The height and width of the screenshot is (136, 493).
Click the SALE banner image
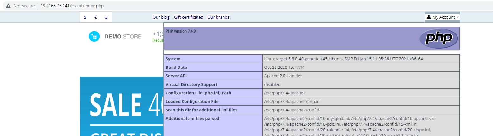tap(122, 106)
